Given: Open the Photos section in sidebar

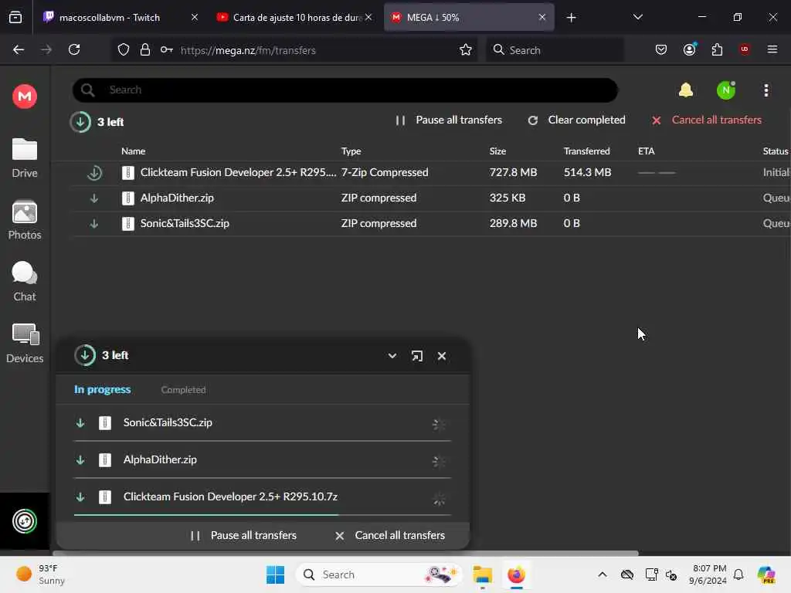Looking at the screenshot, I should (25, 220).
